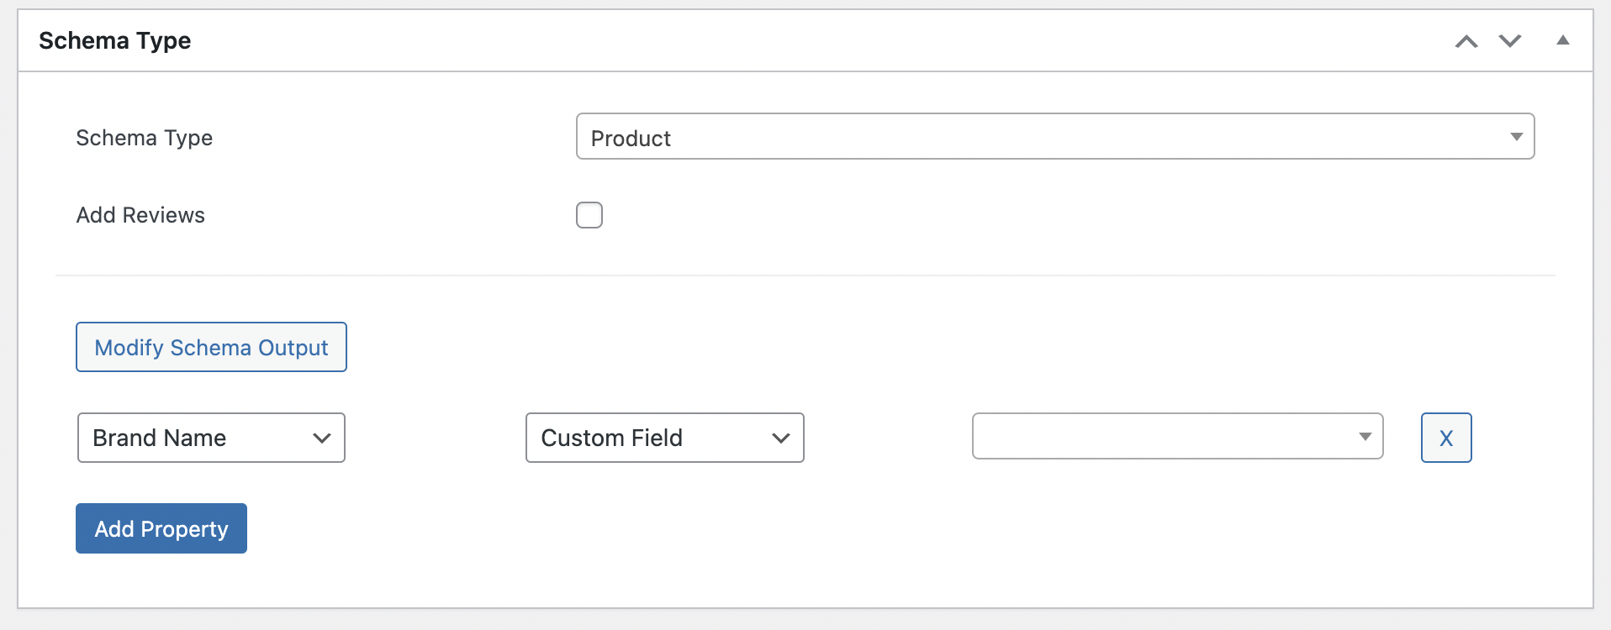Click the Add Reviews label text
Viewport: 1611px width, 630px height.
pos(140,215)
